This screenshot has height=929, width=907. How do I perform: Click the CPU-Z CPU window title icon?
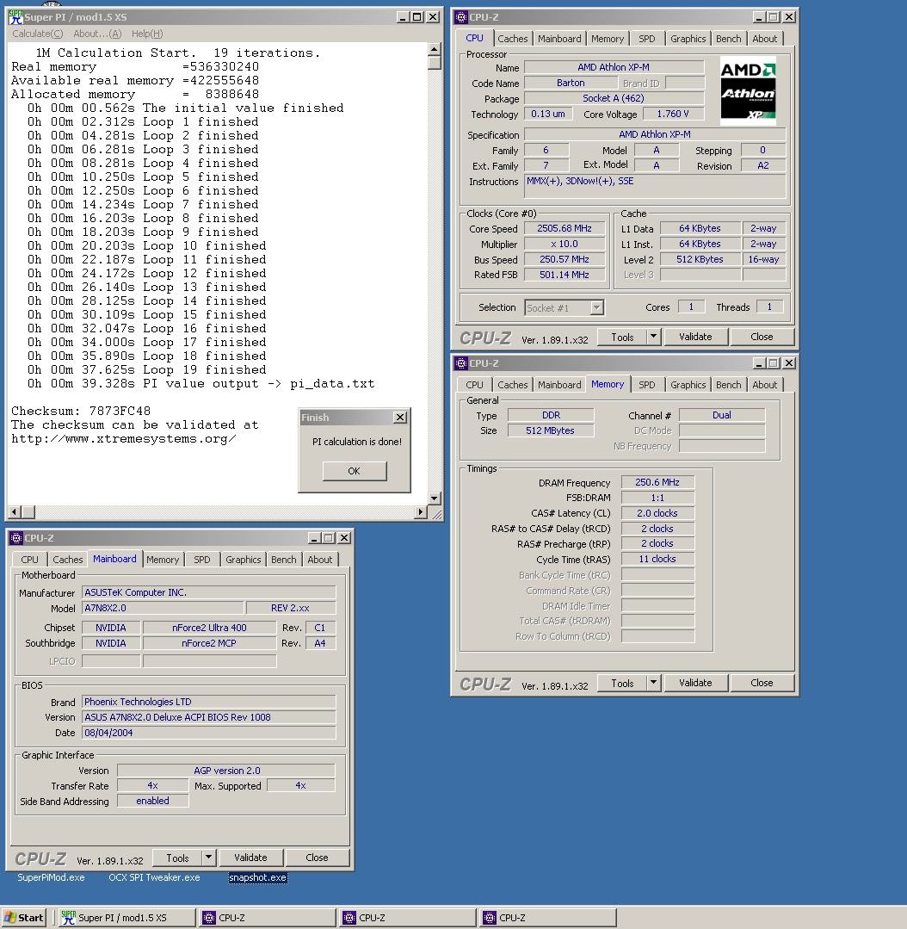[x=461, y=17]
